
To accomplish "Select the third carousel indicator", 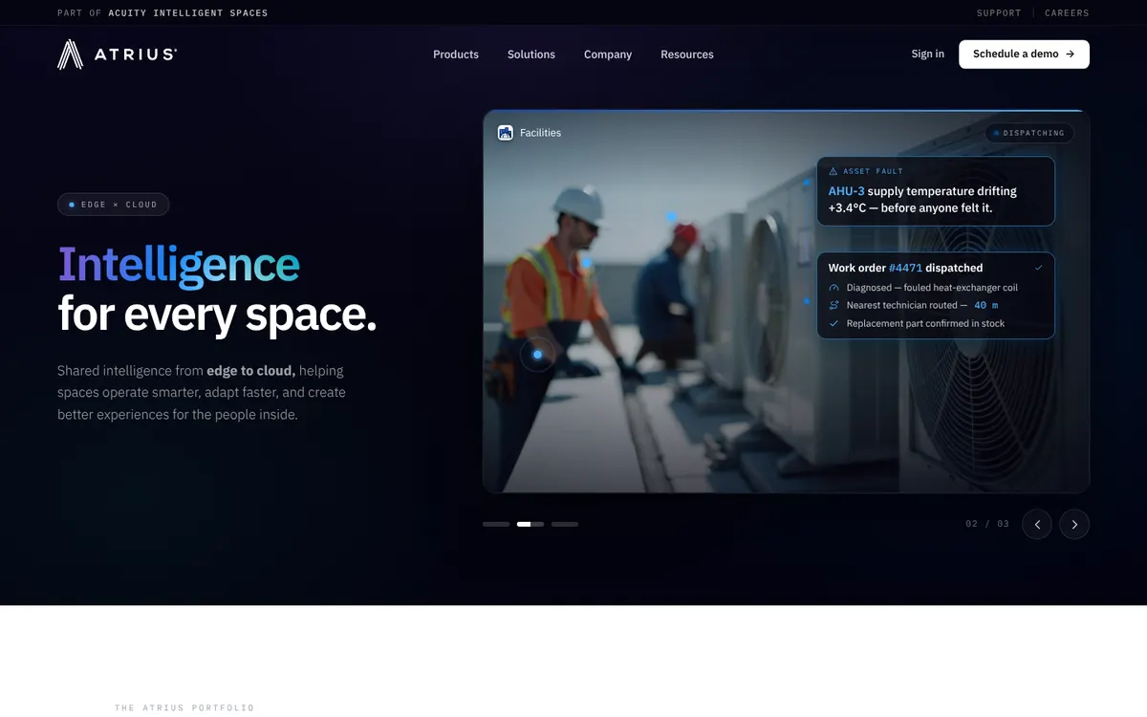I will coord(565,524).
